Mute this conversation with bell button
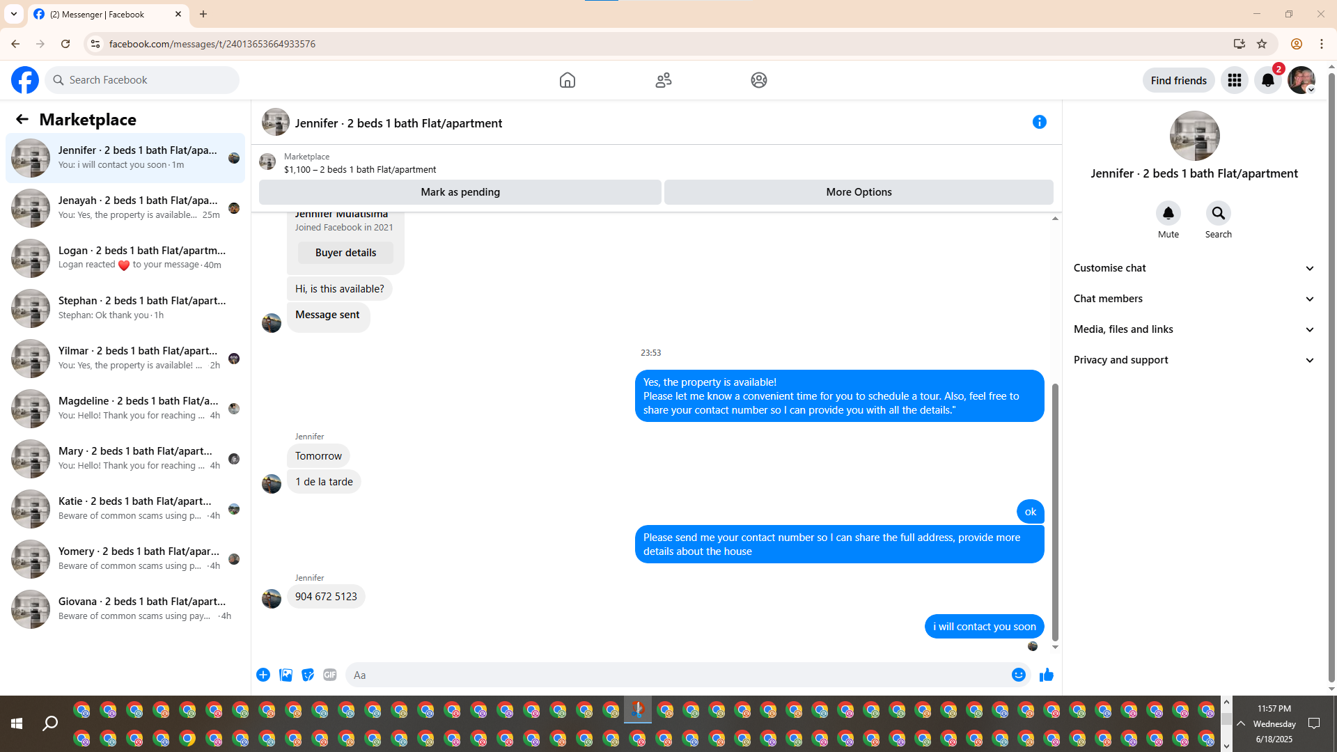Image resolution: width=1337 pixels, height=752 pixels. [x=1168, y=213]
